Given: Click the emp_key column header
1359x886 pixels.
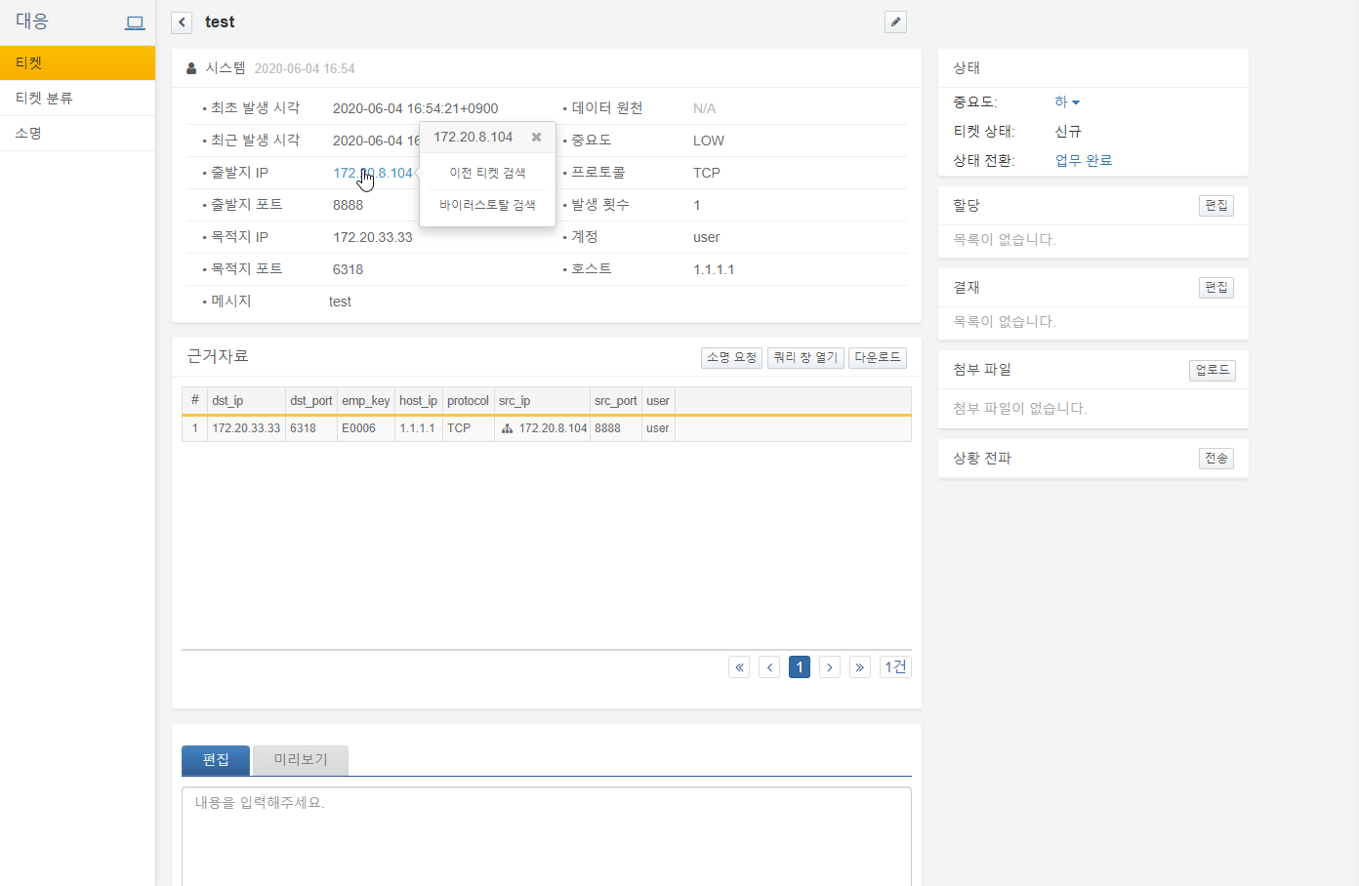Looking at the screenshot, I should [x=366, y=401].
